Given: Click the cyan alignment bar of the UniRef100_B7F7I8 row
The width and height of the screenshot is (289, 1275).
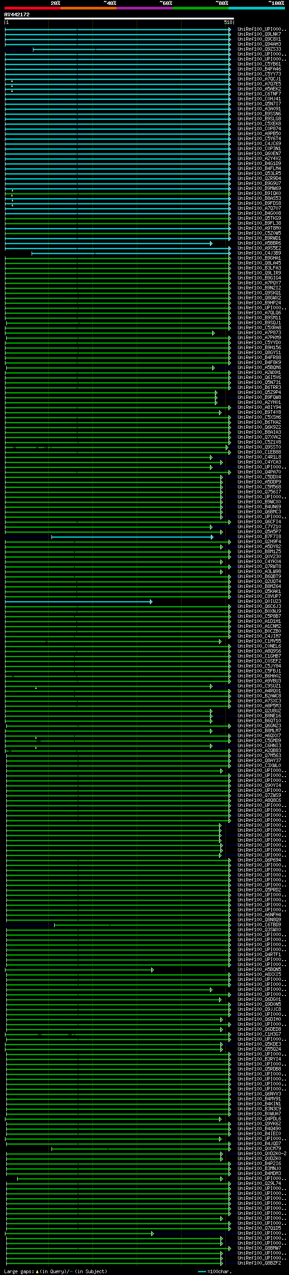Looking at the screenshot, I should coord(131,537).
